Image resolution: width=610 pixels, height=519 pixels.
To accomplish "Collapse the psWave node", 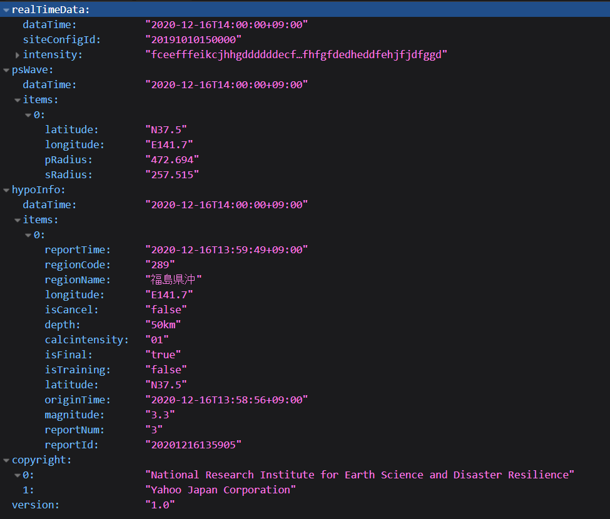I will [x=6, y=69].
